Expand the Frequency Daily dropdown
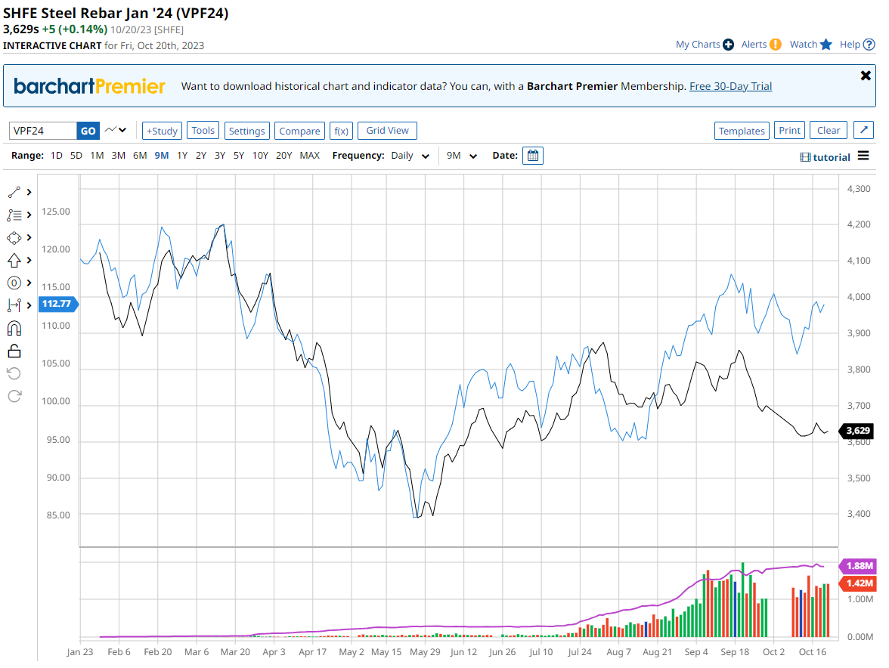Viewport: 889px width, 668px height. 410,156
